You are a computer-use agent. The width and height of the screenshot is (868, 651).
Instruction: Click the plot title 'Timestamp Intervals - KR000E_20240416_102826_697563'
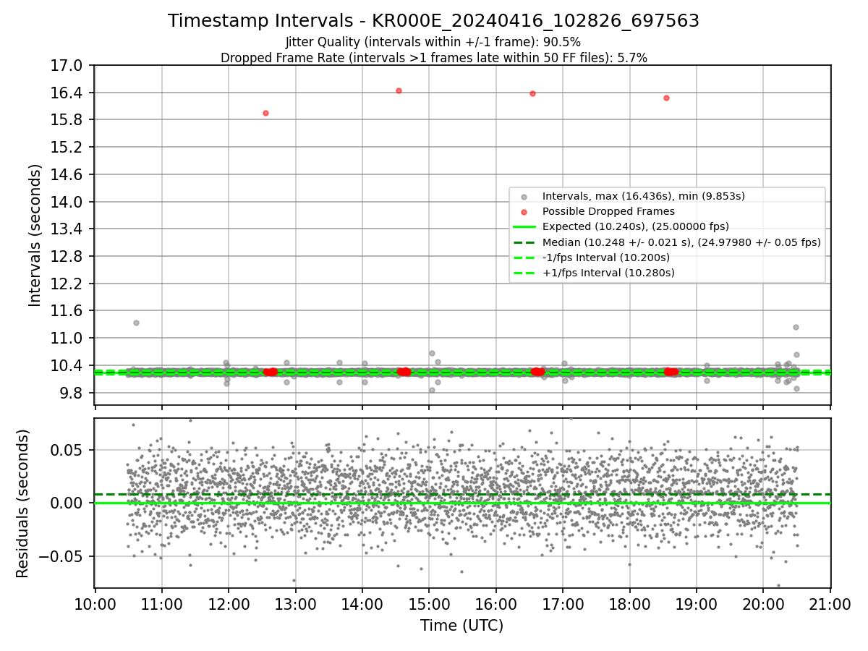[x=433, y=21]
